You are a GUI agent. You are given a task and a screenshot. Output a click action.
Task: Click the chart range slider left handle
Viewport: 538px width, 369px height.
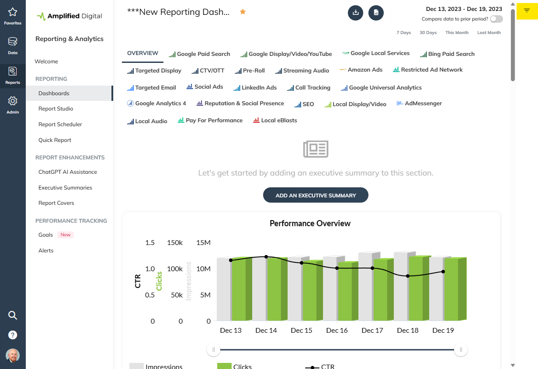(214, 349)
